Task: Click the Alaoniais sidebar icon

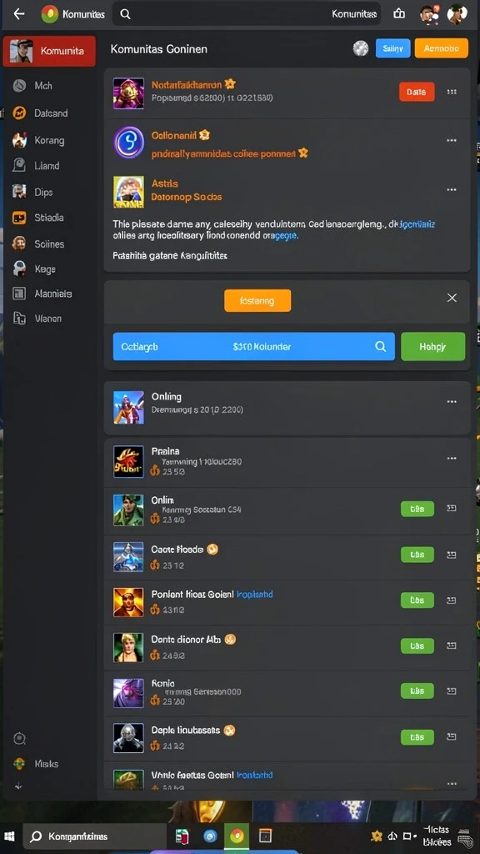Action: (x=19, y=294)
